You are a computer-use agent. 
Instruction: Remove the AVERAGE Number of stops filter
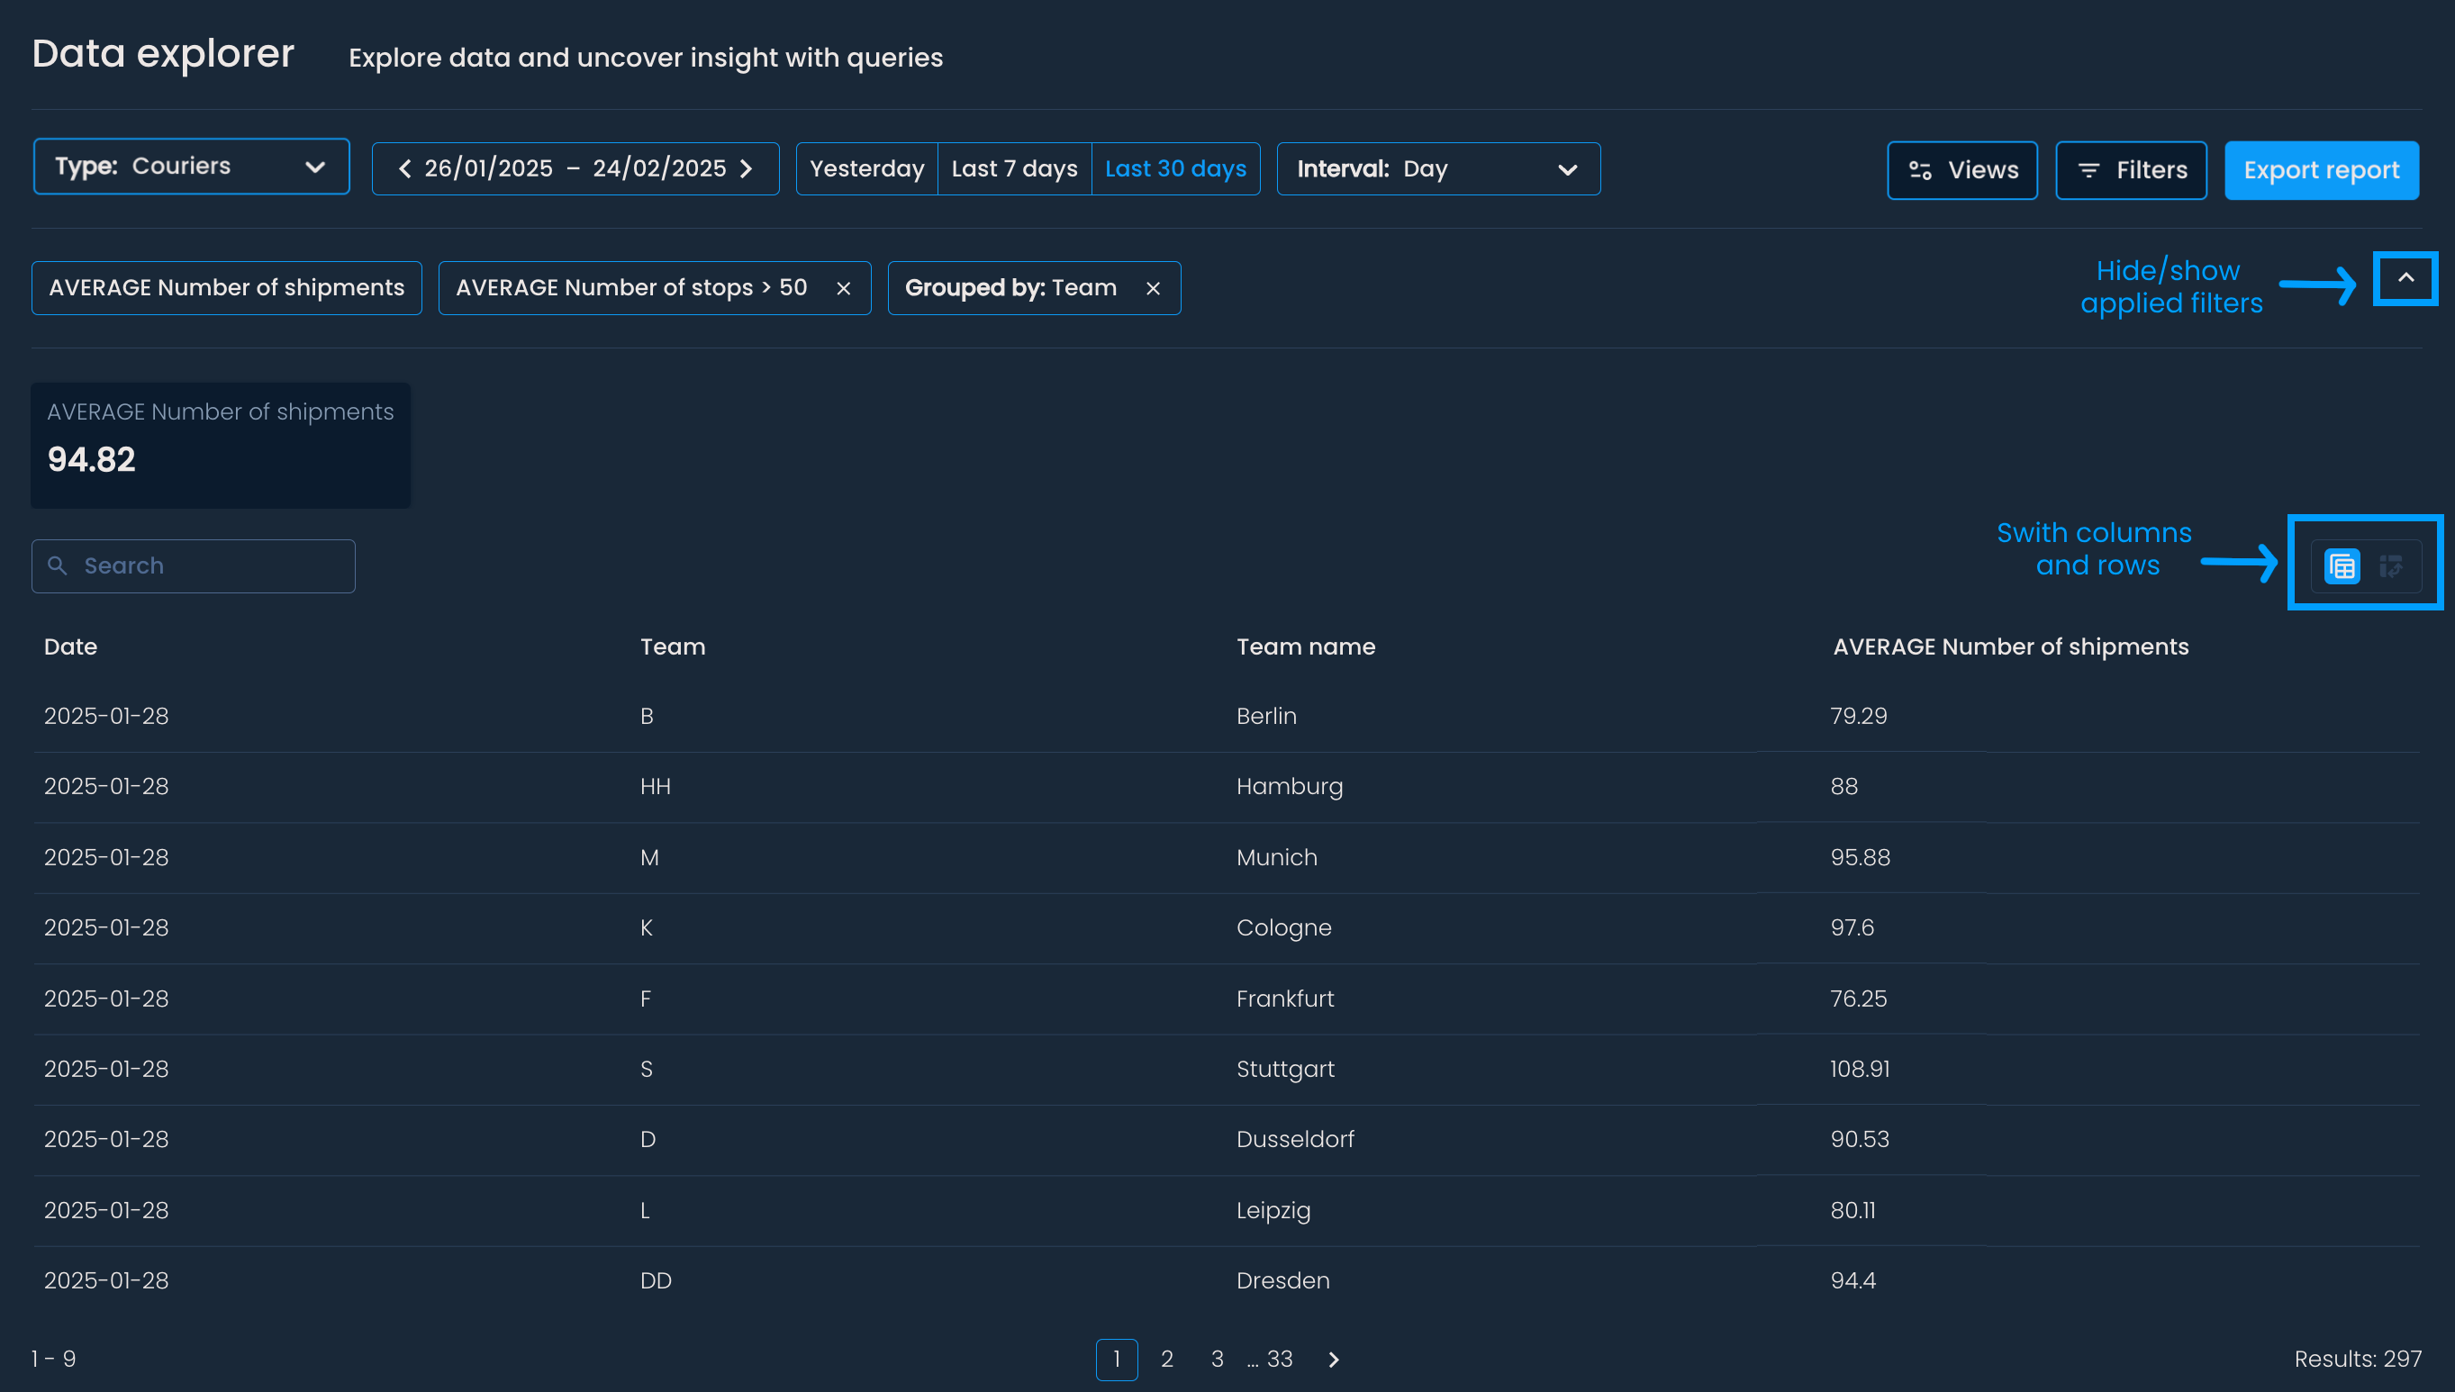coord(843,289)
